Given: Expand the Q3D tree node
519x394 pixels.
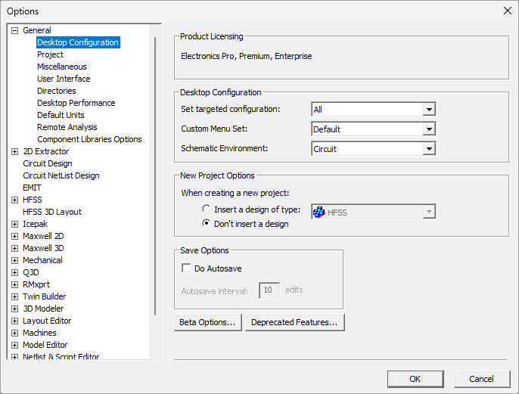Looking at the screenshot, I should [14, 272].
